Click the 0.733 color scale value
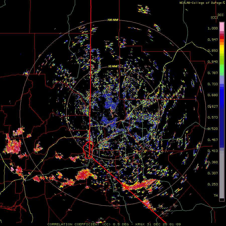Screen dimensions: 226x226 click(213, 84)
